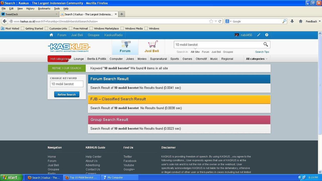Click the pencil edit icon near nabil456
The height and width of the screenshot is (181, 322).
pos(259,35)
